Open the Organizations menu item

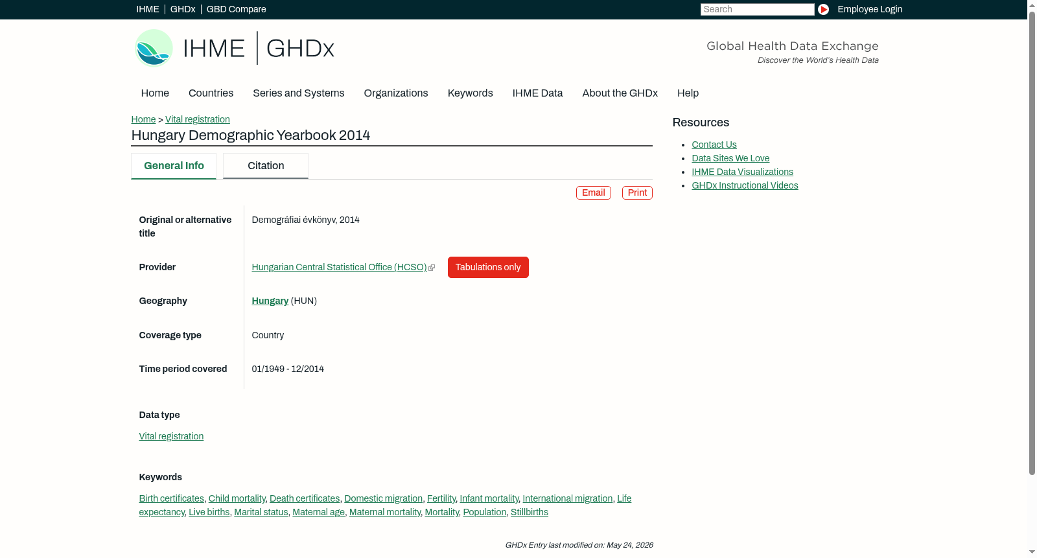[396, 93]
